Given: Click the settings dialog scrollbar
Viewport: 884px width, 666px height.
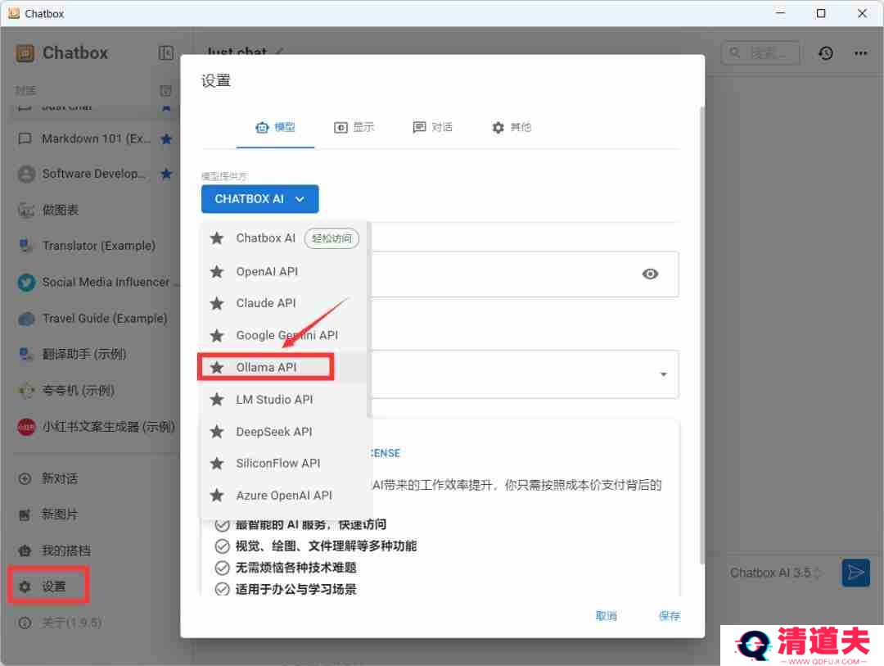Looking at the screenshot, I should tap(702, 334).
